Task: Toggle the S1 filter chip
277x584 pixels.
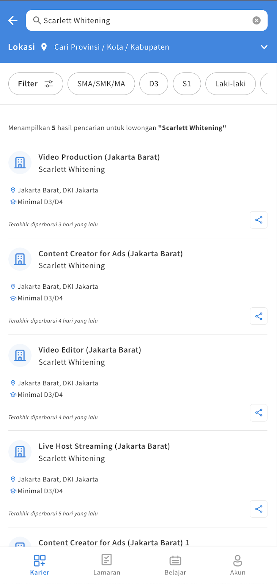Action: 187,84
